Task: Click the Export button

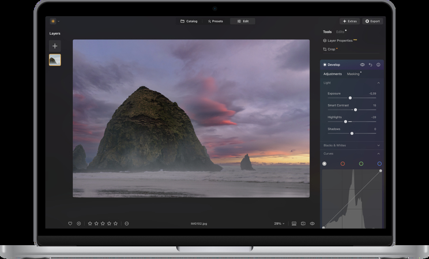Action: (372, 21)
